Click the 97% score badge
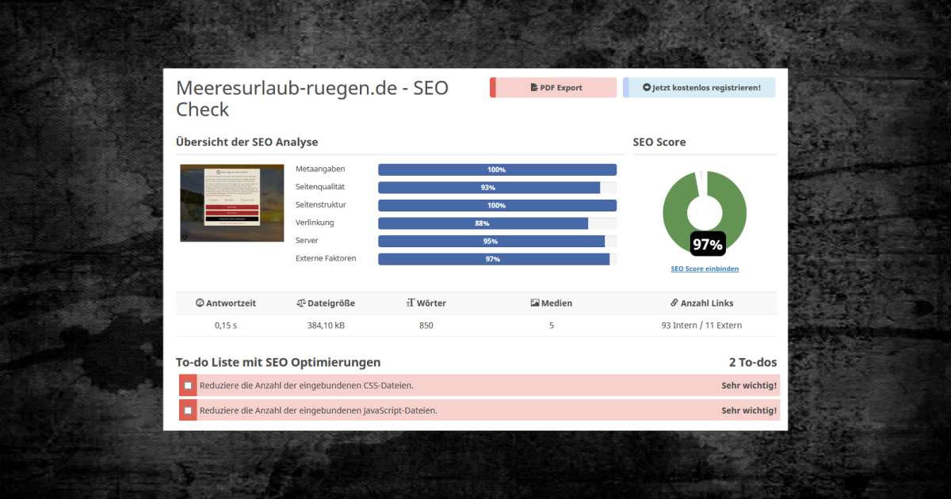This screenshot has width=951, height=499. (x=708, y=244)
